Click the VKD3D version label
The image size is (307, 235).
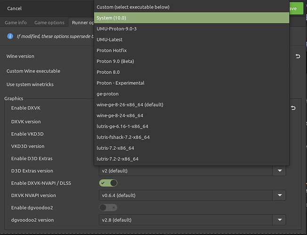click(28, 146)
